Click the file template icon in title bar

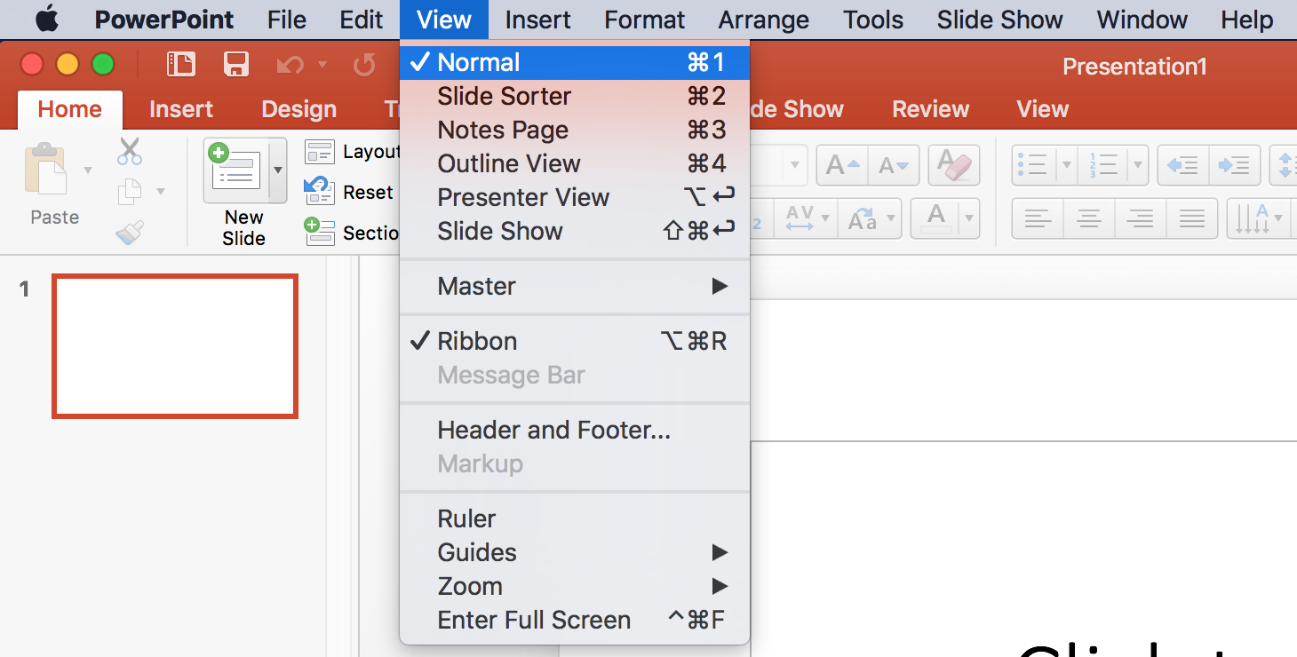(x=180, y=65)
